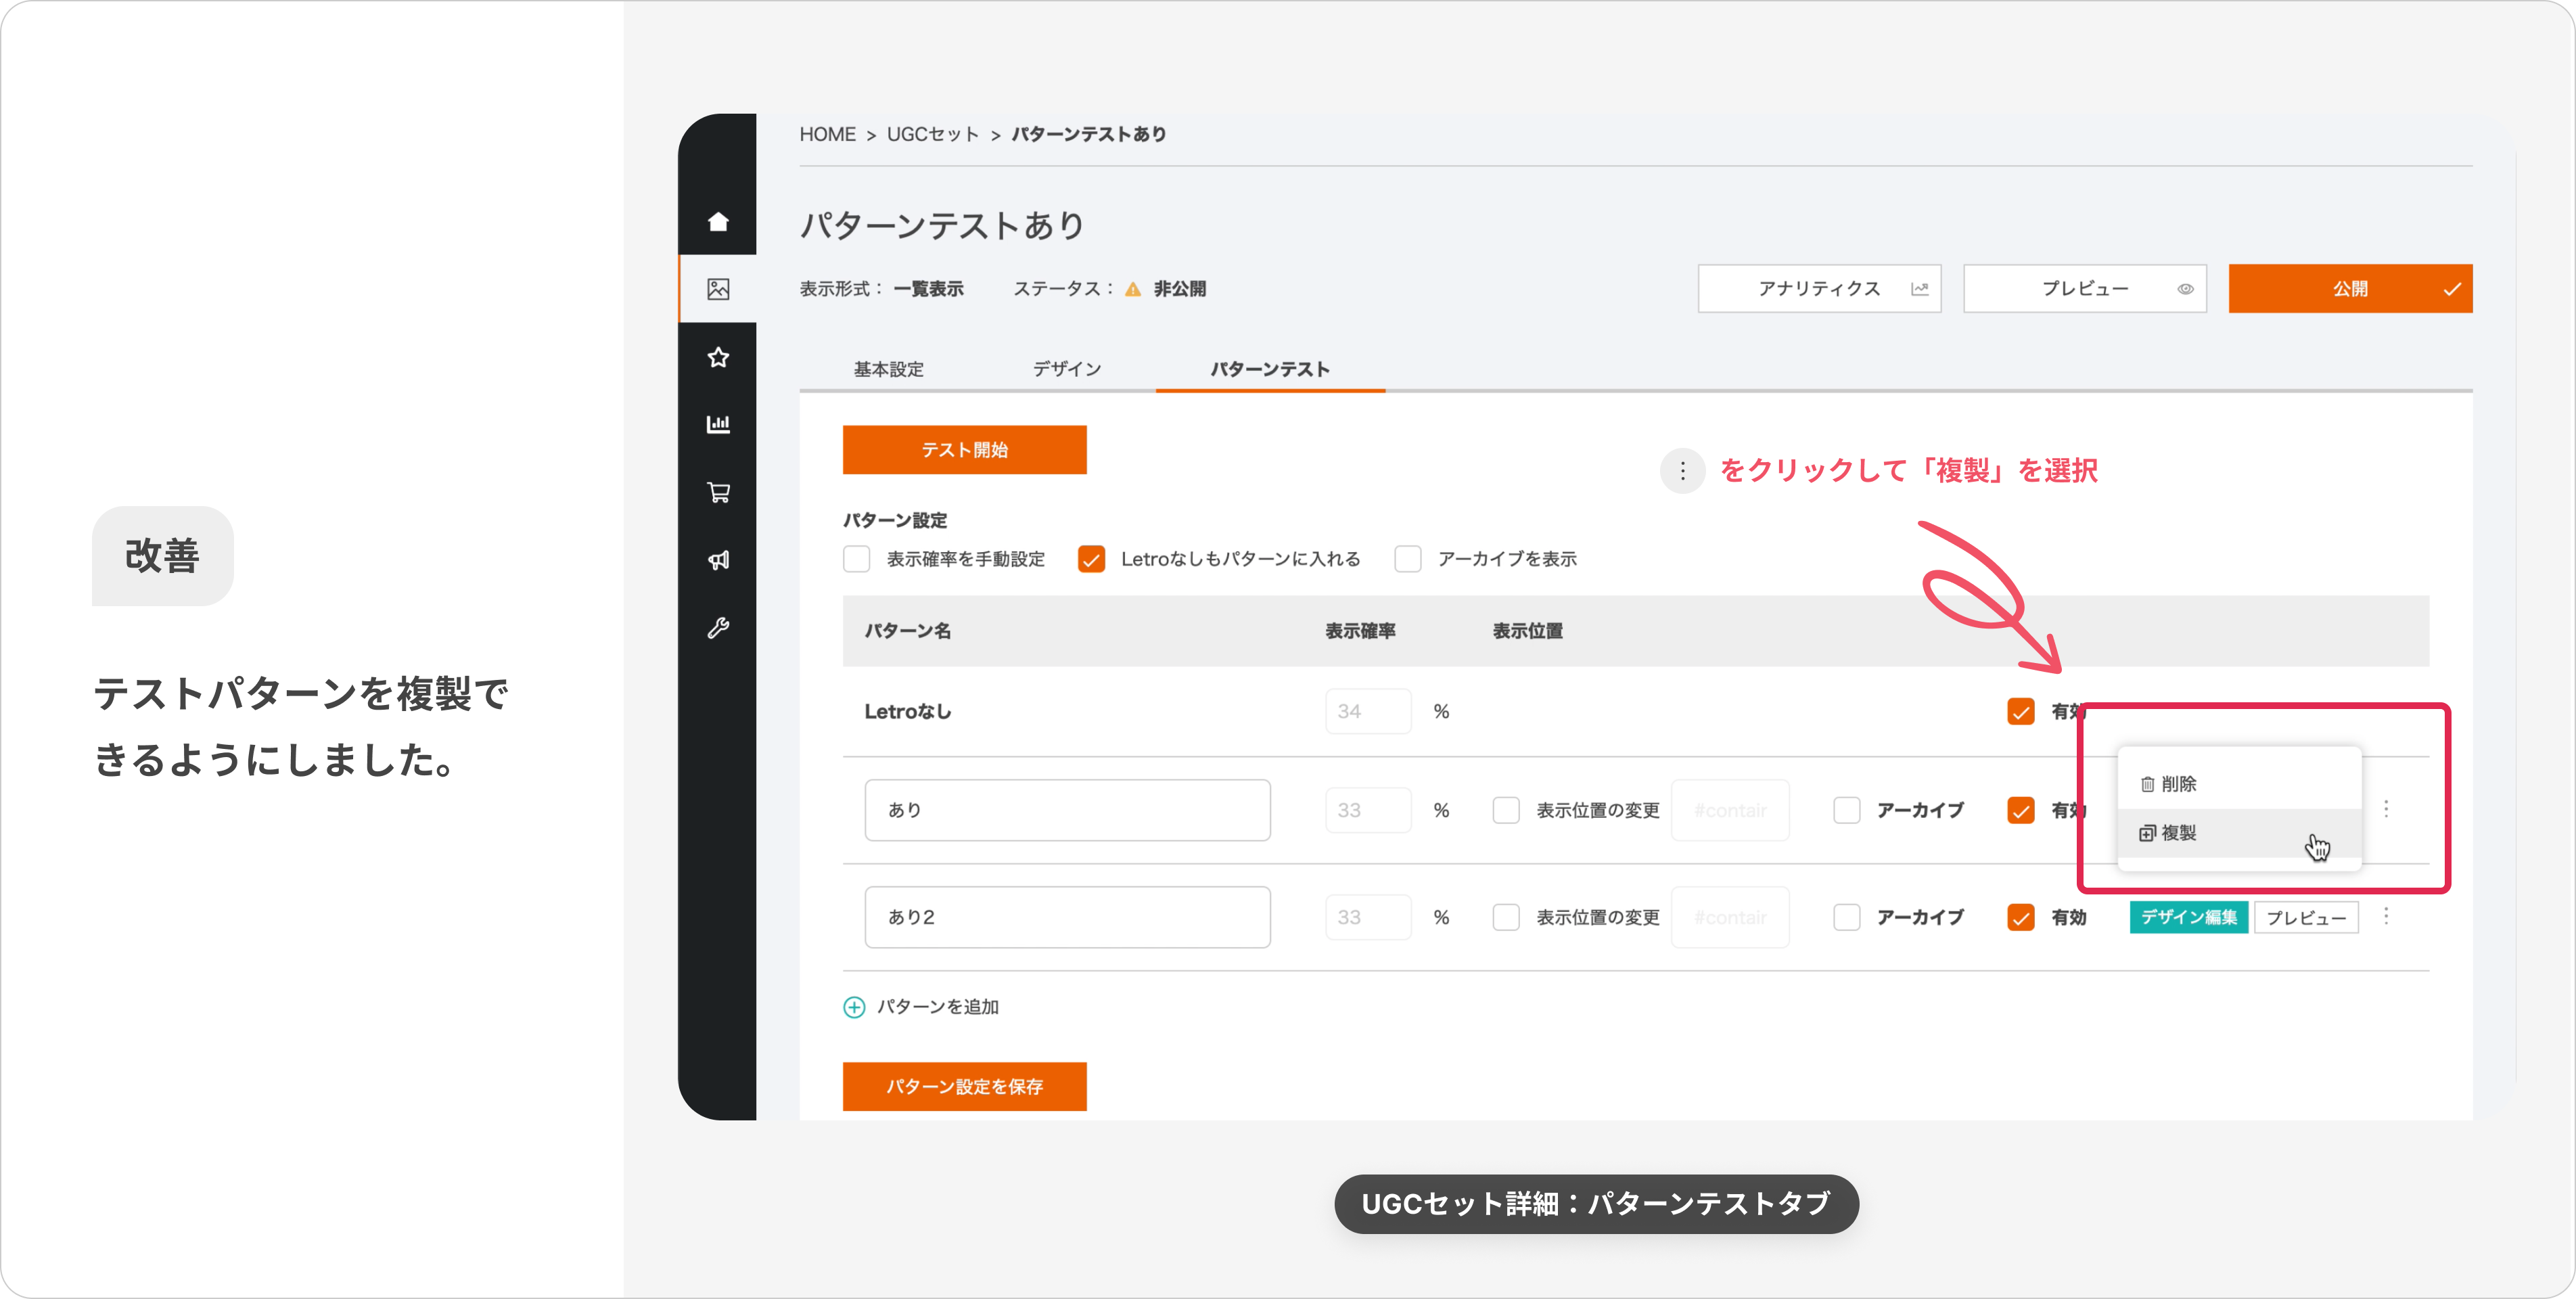Open the image gallery sidebar icon
The height and width of the screenshot is (1299, 2576).
click(x=718, y=289)
